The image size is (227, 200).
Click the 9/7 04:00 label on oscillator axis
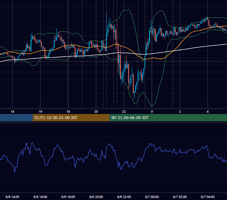click(208, 197)
